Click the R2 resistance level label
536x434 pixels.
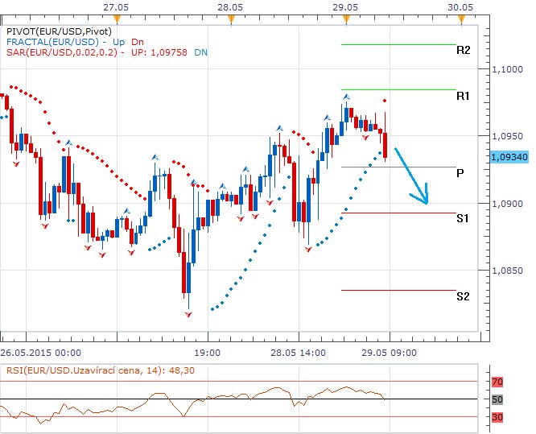pyautogui.click(x=463, y=50)
